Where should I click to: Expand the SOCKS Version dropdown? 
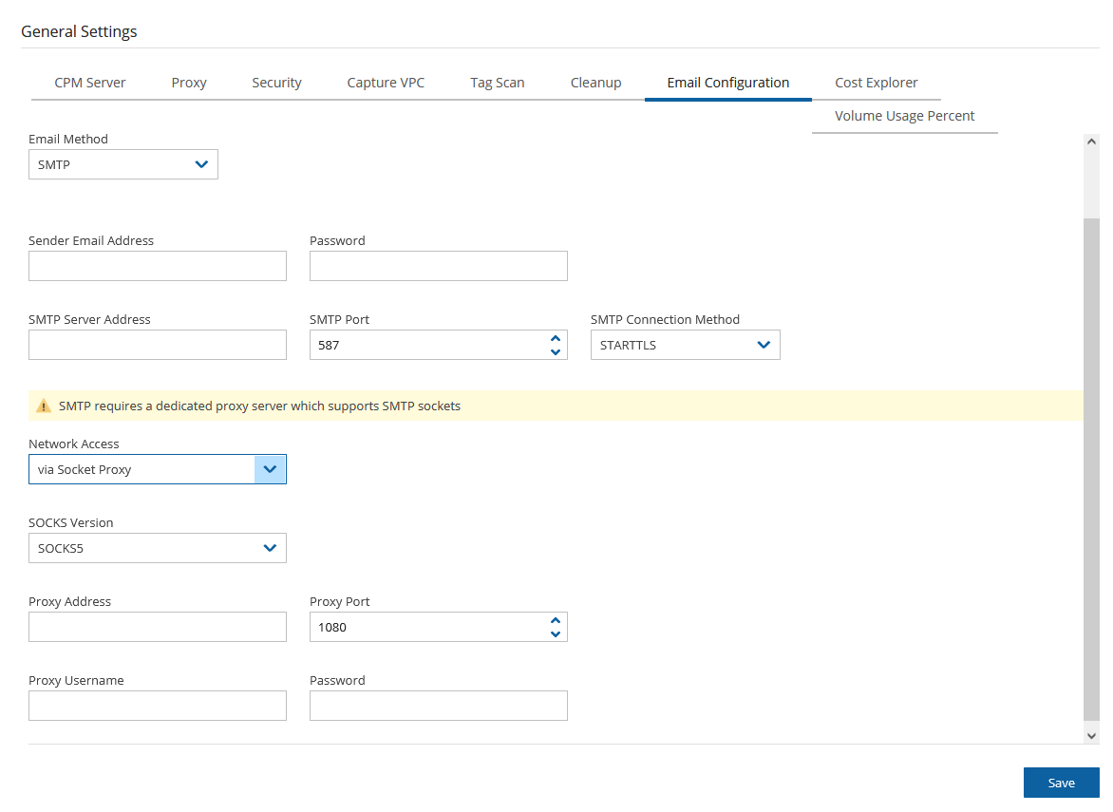(158, 548)
